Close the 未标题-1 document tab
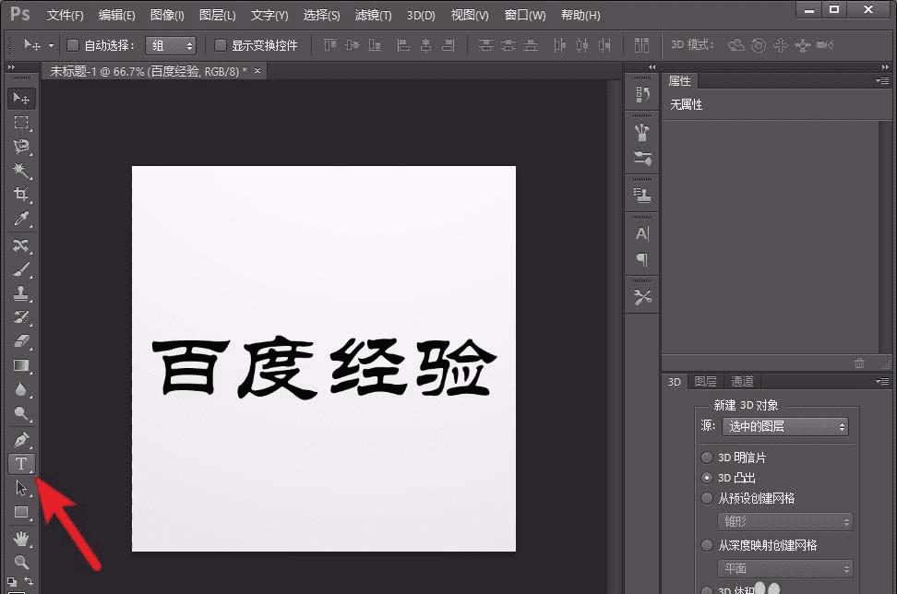 pyautogui.click(x=257, y=70)
